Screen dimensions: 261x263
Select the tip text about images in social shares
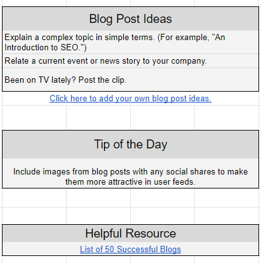click(130, 173)
